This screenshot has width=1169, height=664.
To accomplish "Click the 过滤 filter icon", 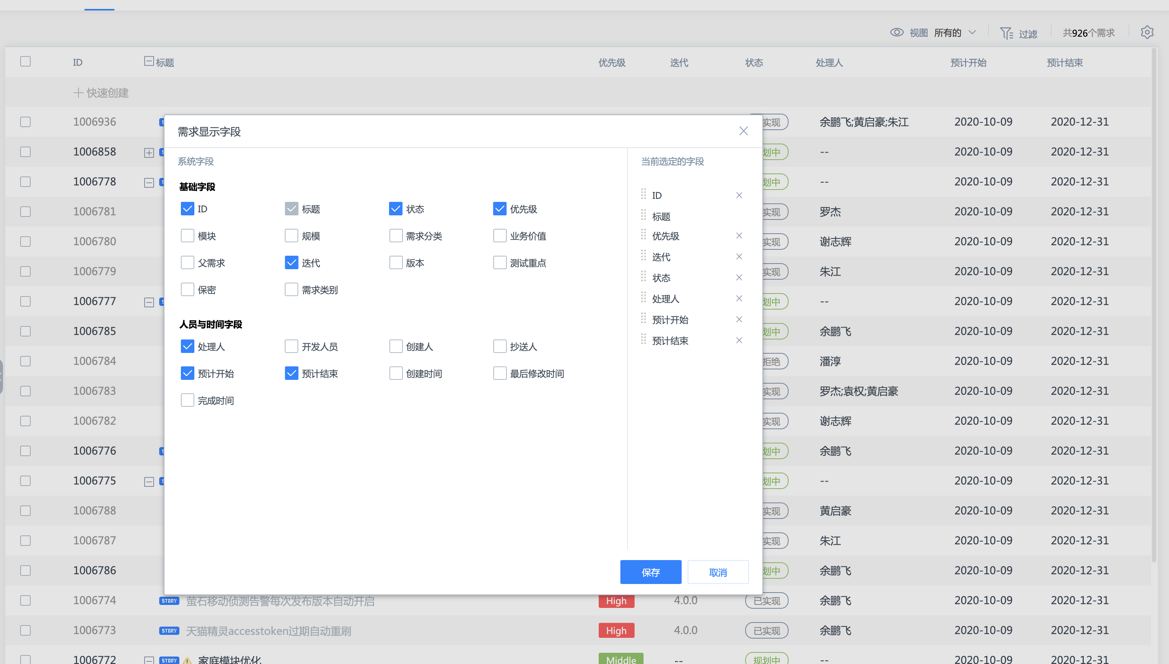I will tap(1006, 33).
